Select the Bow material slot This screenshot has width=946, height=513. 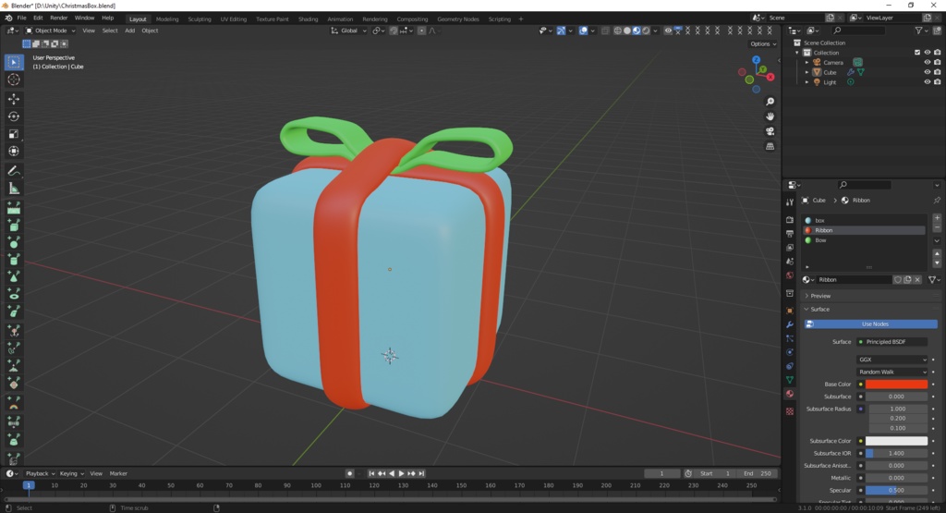pyautogui.click(x=864, y=240)
